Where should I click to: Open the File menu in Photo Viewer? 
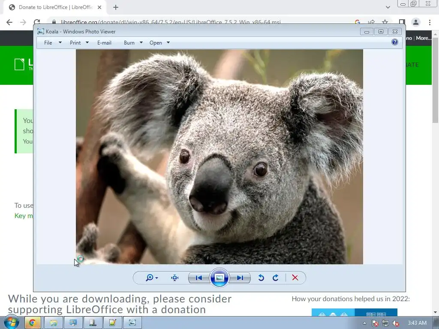pos(48,43)
